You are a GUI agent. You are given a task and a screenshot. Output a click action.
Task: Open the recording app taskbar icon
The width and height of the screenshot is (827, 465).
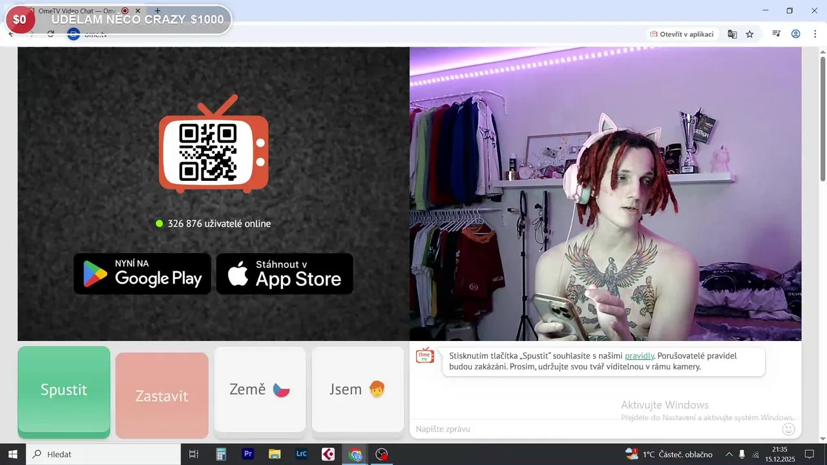point(382,454)
